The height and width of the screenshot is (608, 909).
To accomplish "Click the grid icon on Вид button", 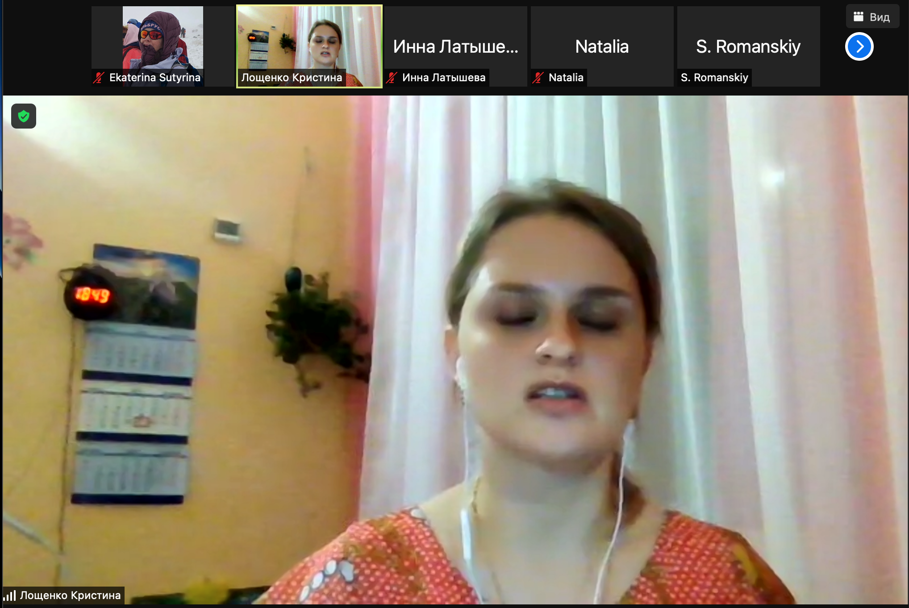I will (x=858, y=17).
